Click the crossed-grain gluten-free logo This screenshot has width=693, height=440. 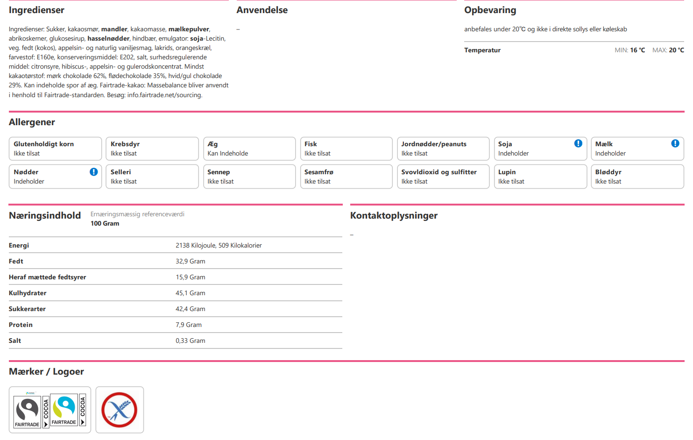[x=120, y=410]
